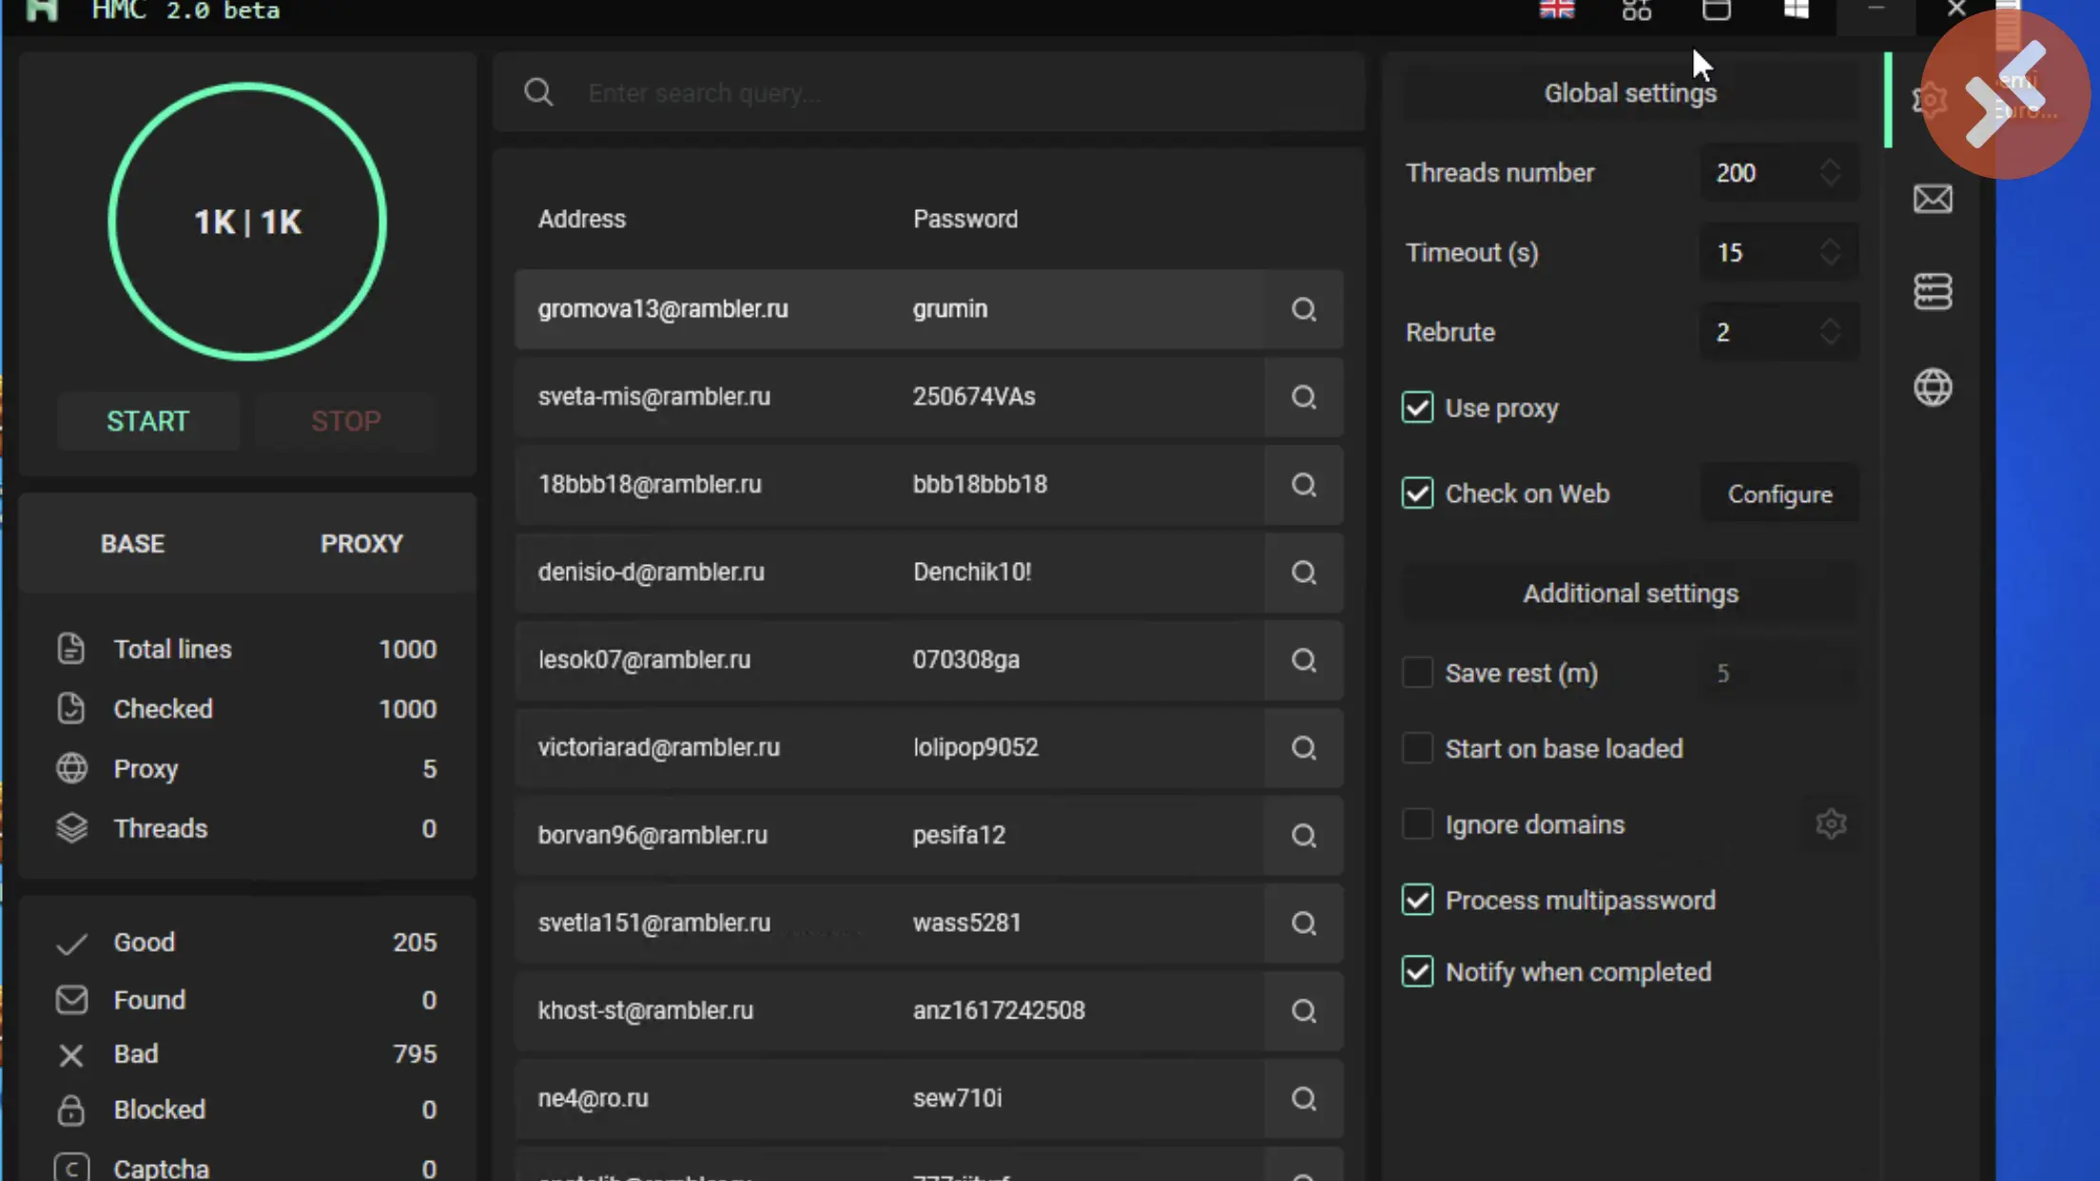
Task: Open settings via the gear icon
Action: click(x=1932, y=100)
